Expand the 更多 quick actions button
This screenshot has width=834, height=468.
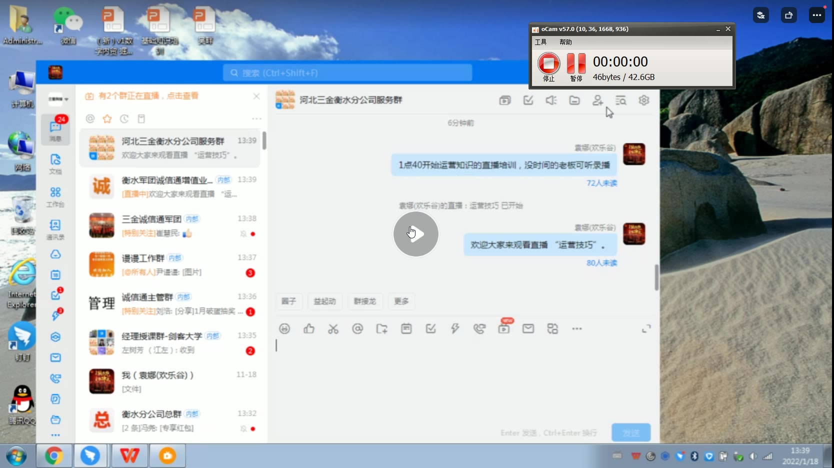click(x=401, y=301)
